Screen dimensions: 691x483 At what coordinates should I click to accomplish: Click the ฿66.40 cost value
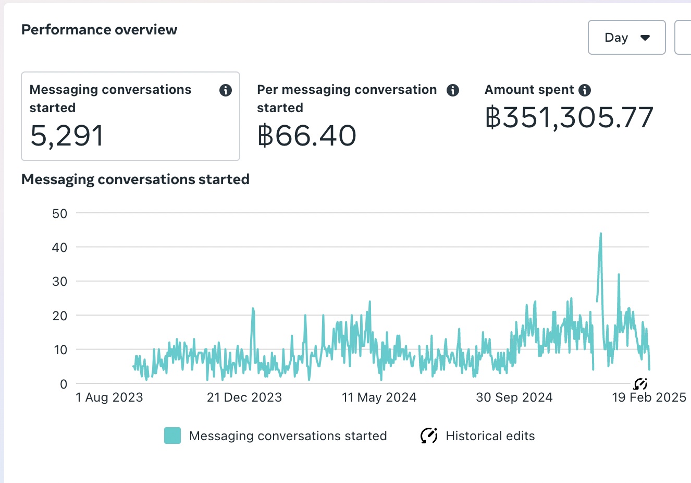(x=307, y=136)
